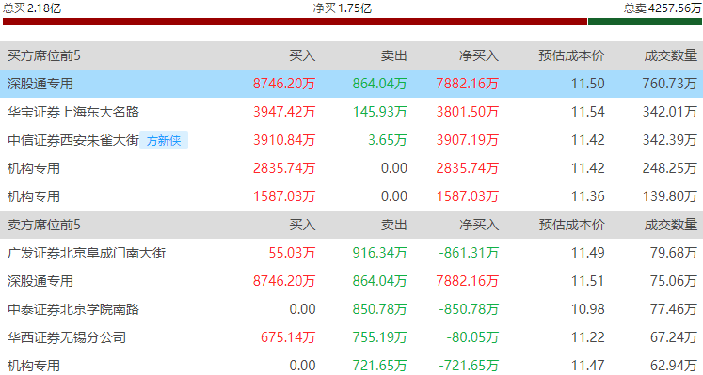Screen dimensions: 703x375
Task: Click the -721.65万 net buy value
Action: [469, 366]
